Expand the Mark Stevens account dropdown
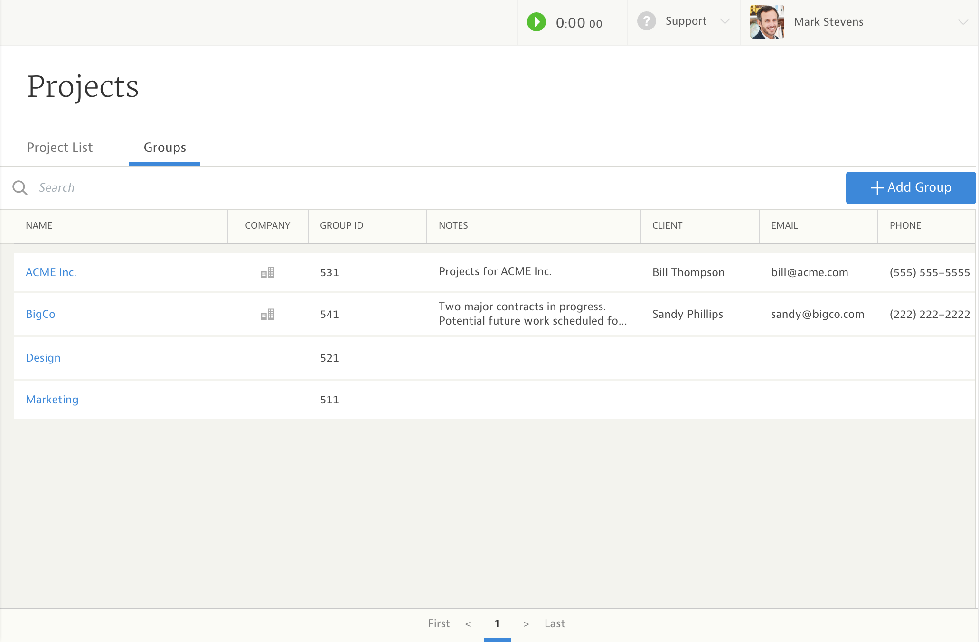 pyautogui.click(x=963, y=22)
